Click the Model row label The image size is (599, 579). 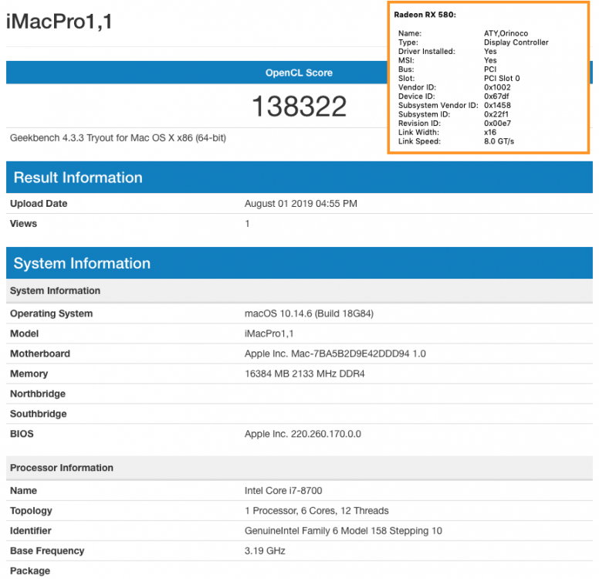point(24,334)
